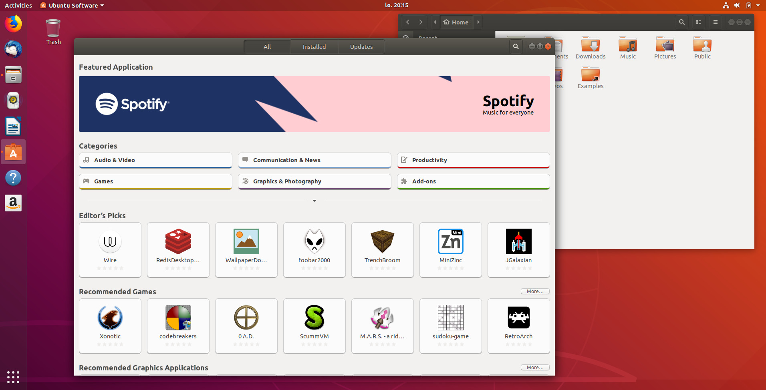Open the featured Spotify banner
766x390 pixels.
[314, 104]
